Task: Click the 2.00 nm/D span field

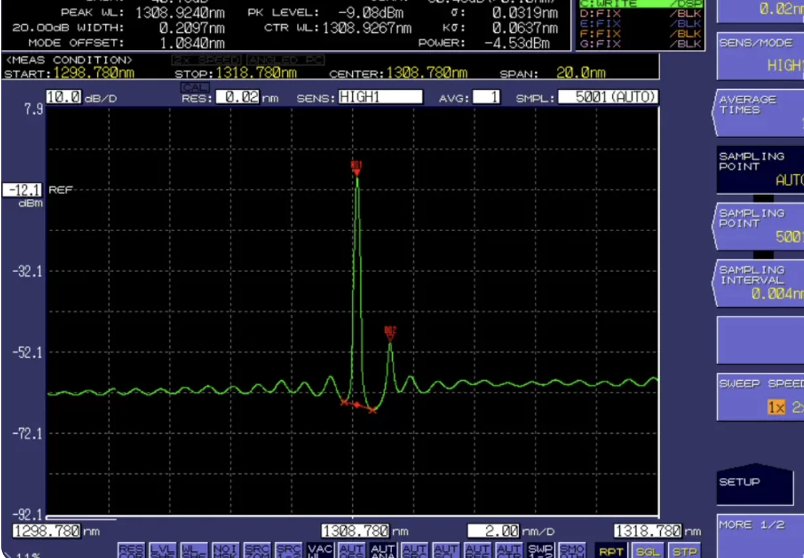Action: (493, 530)
